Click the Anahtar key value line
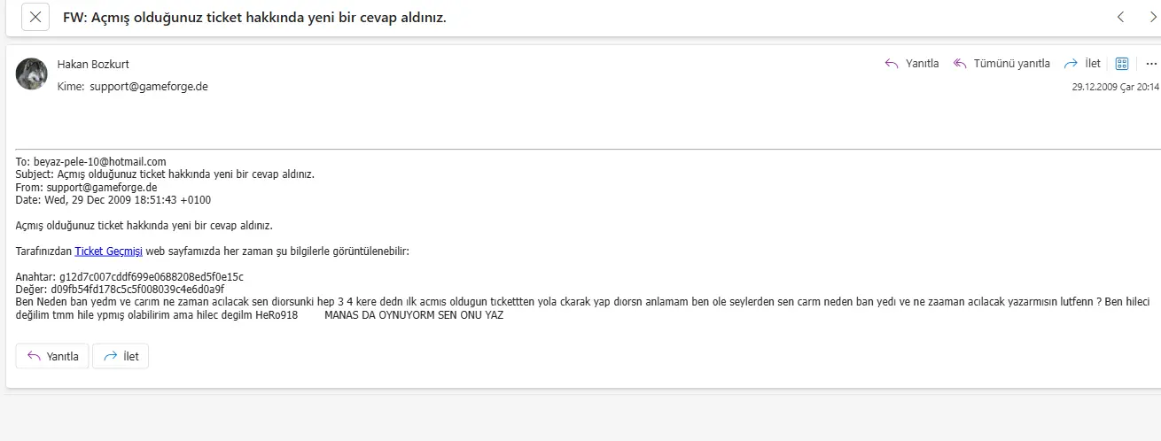Viewport: 1161px width, 441px height. [x=129, y=277]
